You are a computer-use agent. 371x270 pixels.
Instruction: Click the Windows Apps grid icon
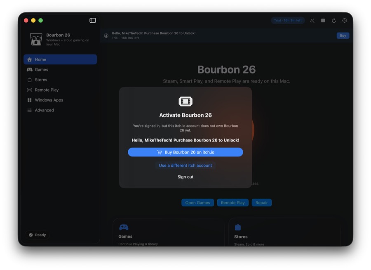click(x=30, y=100)
